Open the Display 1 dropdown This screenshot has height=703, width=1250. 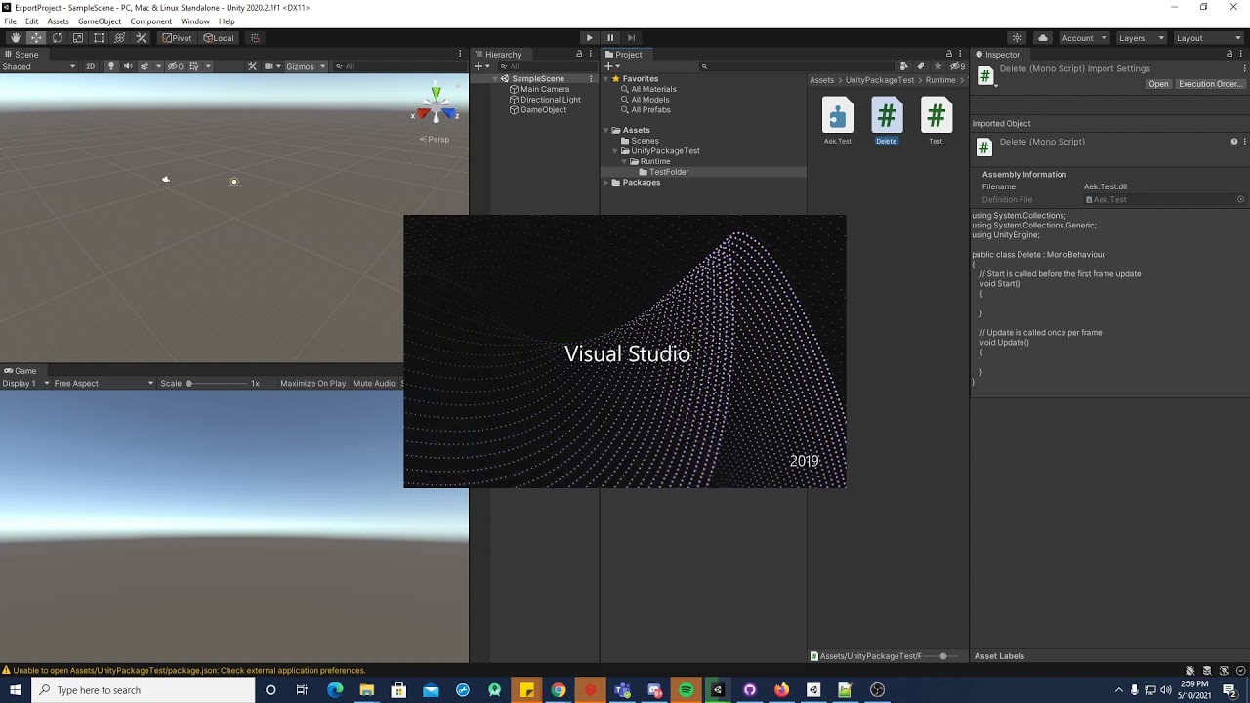point(25,384)
